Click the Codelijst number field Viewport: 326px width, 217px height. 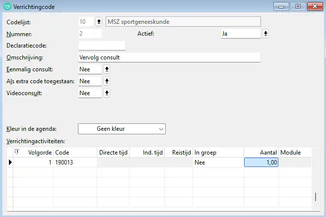point(86,22)
